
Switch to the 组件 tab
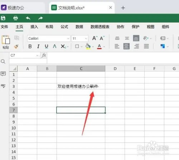165,27
